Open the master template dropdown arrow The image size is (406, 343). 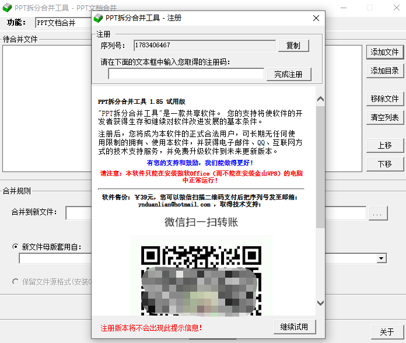(x=381, y=258)
